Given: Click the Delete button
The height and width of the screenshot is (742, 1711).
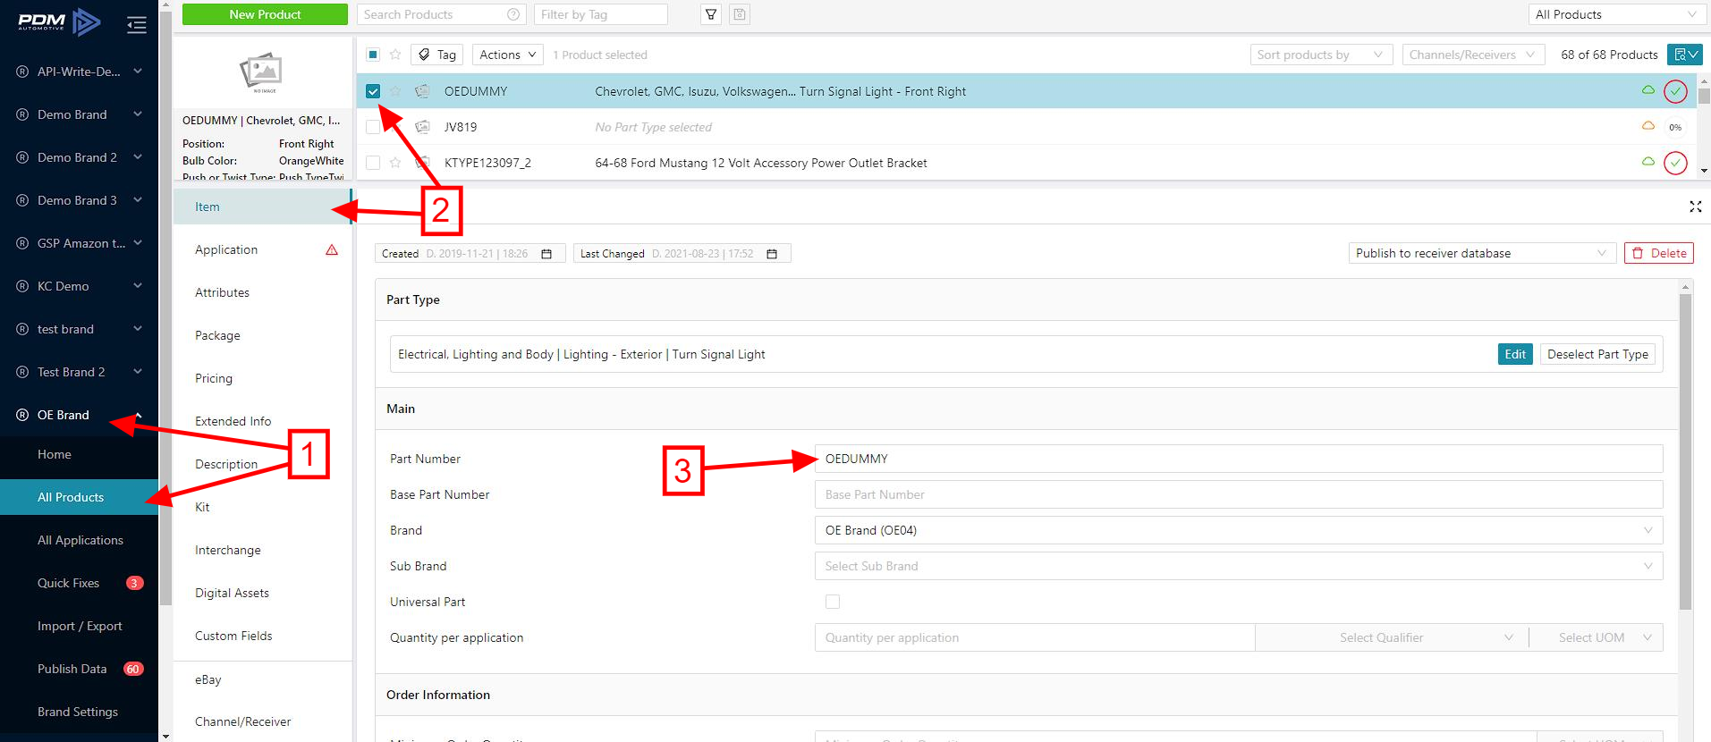Looking at the screenshot, I should click(1659, 253).
